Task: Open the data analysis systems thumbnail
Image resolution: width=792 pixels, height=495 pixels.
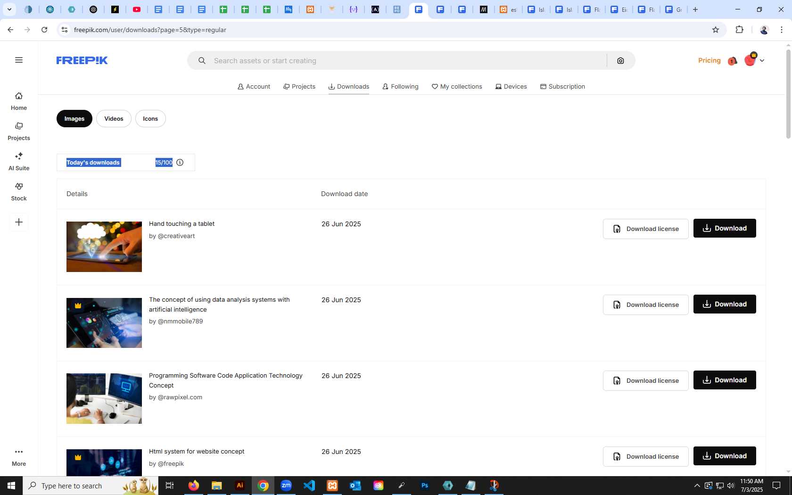Action: (x=104, y=323)
